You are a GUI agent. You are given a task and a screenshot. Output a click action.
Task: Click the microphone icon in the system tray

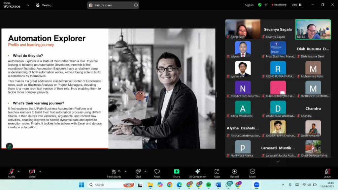pos(290,185)
